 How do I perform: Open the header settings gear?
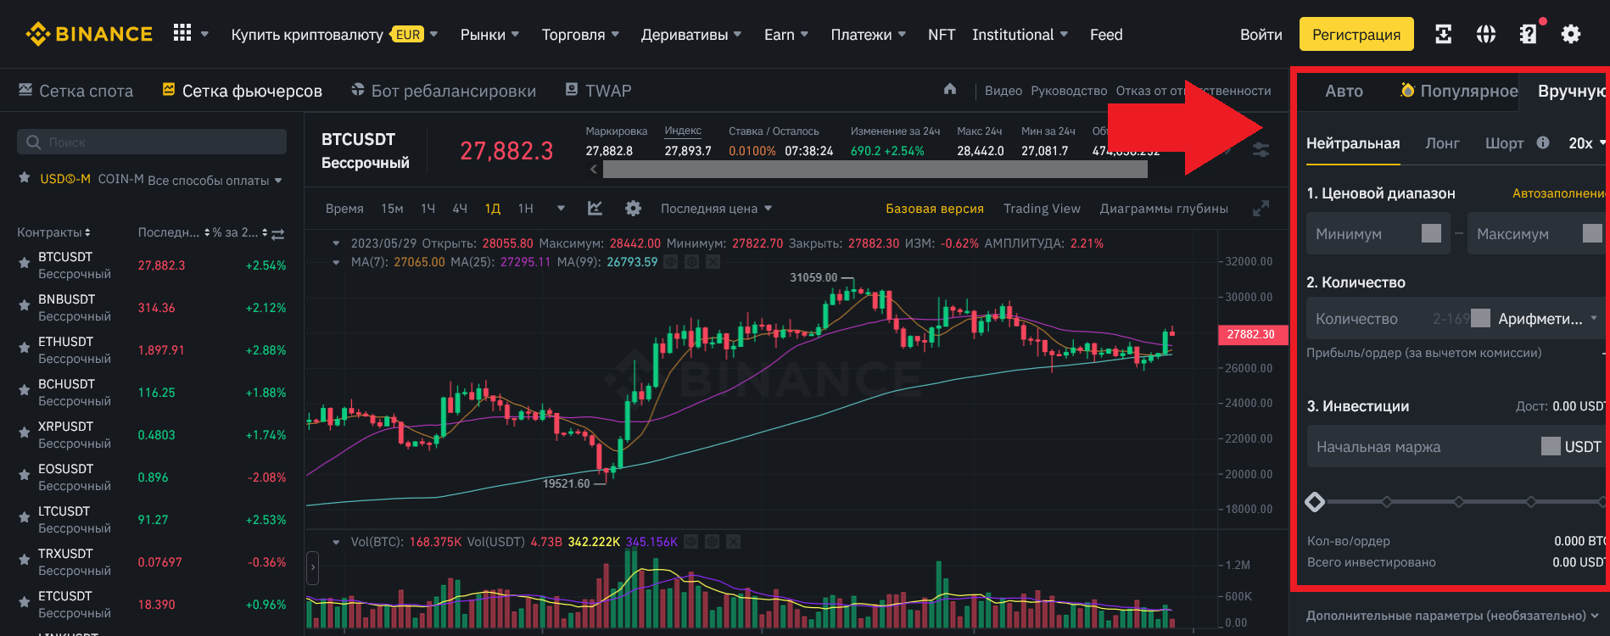1571,34
